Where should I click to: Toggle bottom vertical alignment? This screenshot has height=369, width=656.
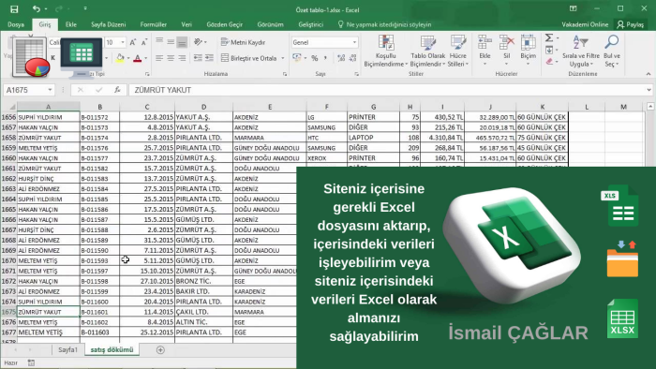click(182, 42)
